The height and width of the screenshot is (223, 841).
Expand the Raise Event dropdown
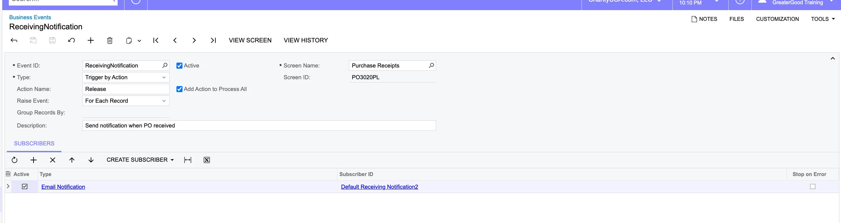click(x=126, y=101)
